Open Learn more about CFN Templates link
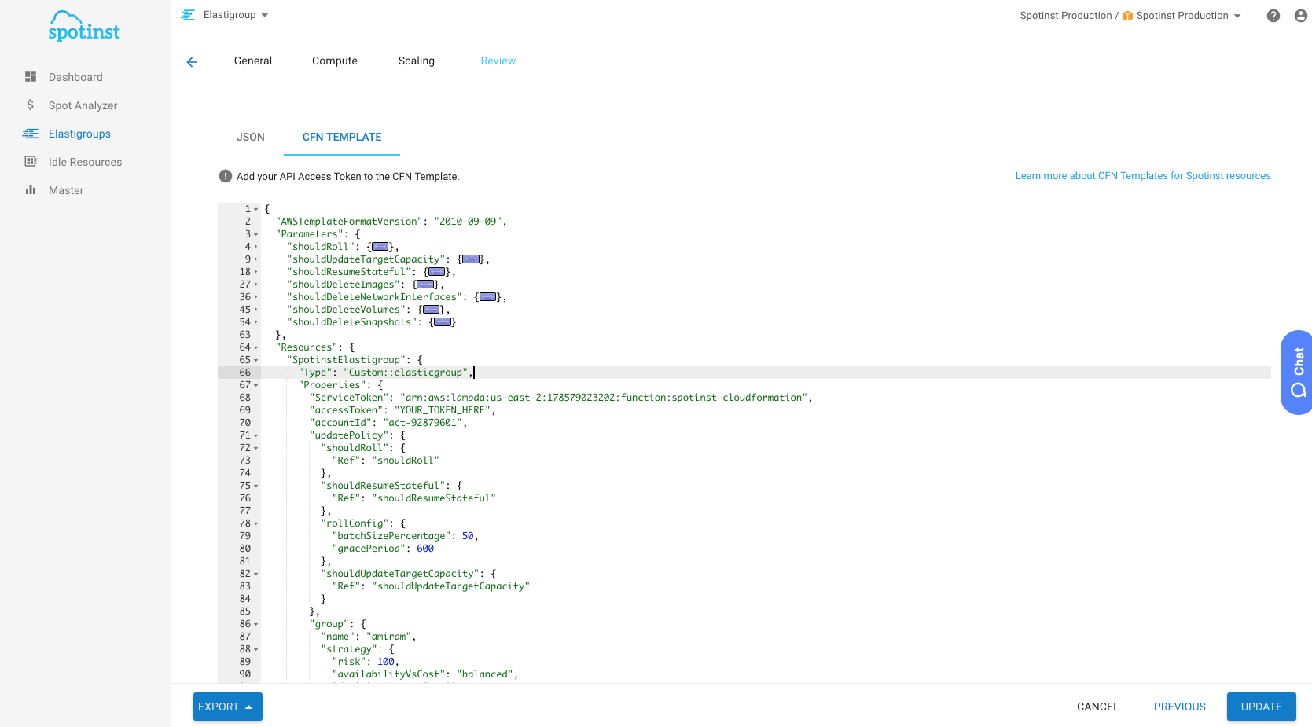The image size is (1312, 727). (x=1142, y=176)
